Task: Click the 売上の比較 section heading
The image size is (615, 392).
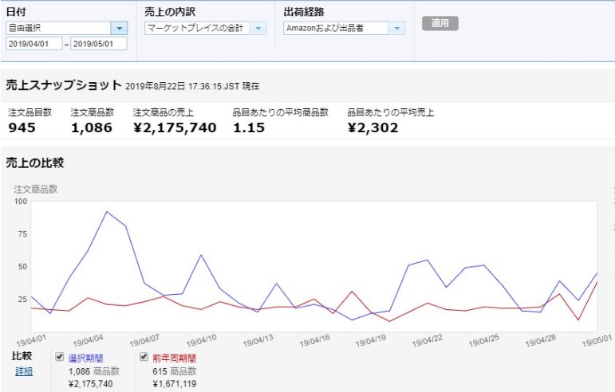Action: point(34,163)
